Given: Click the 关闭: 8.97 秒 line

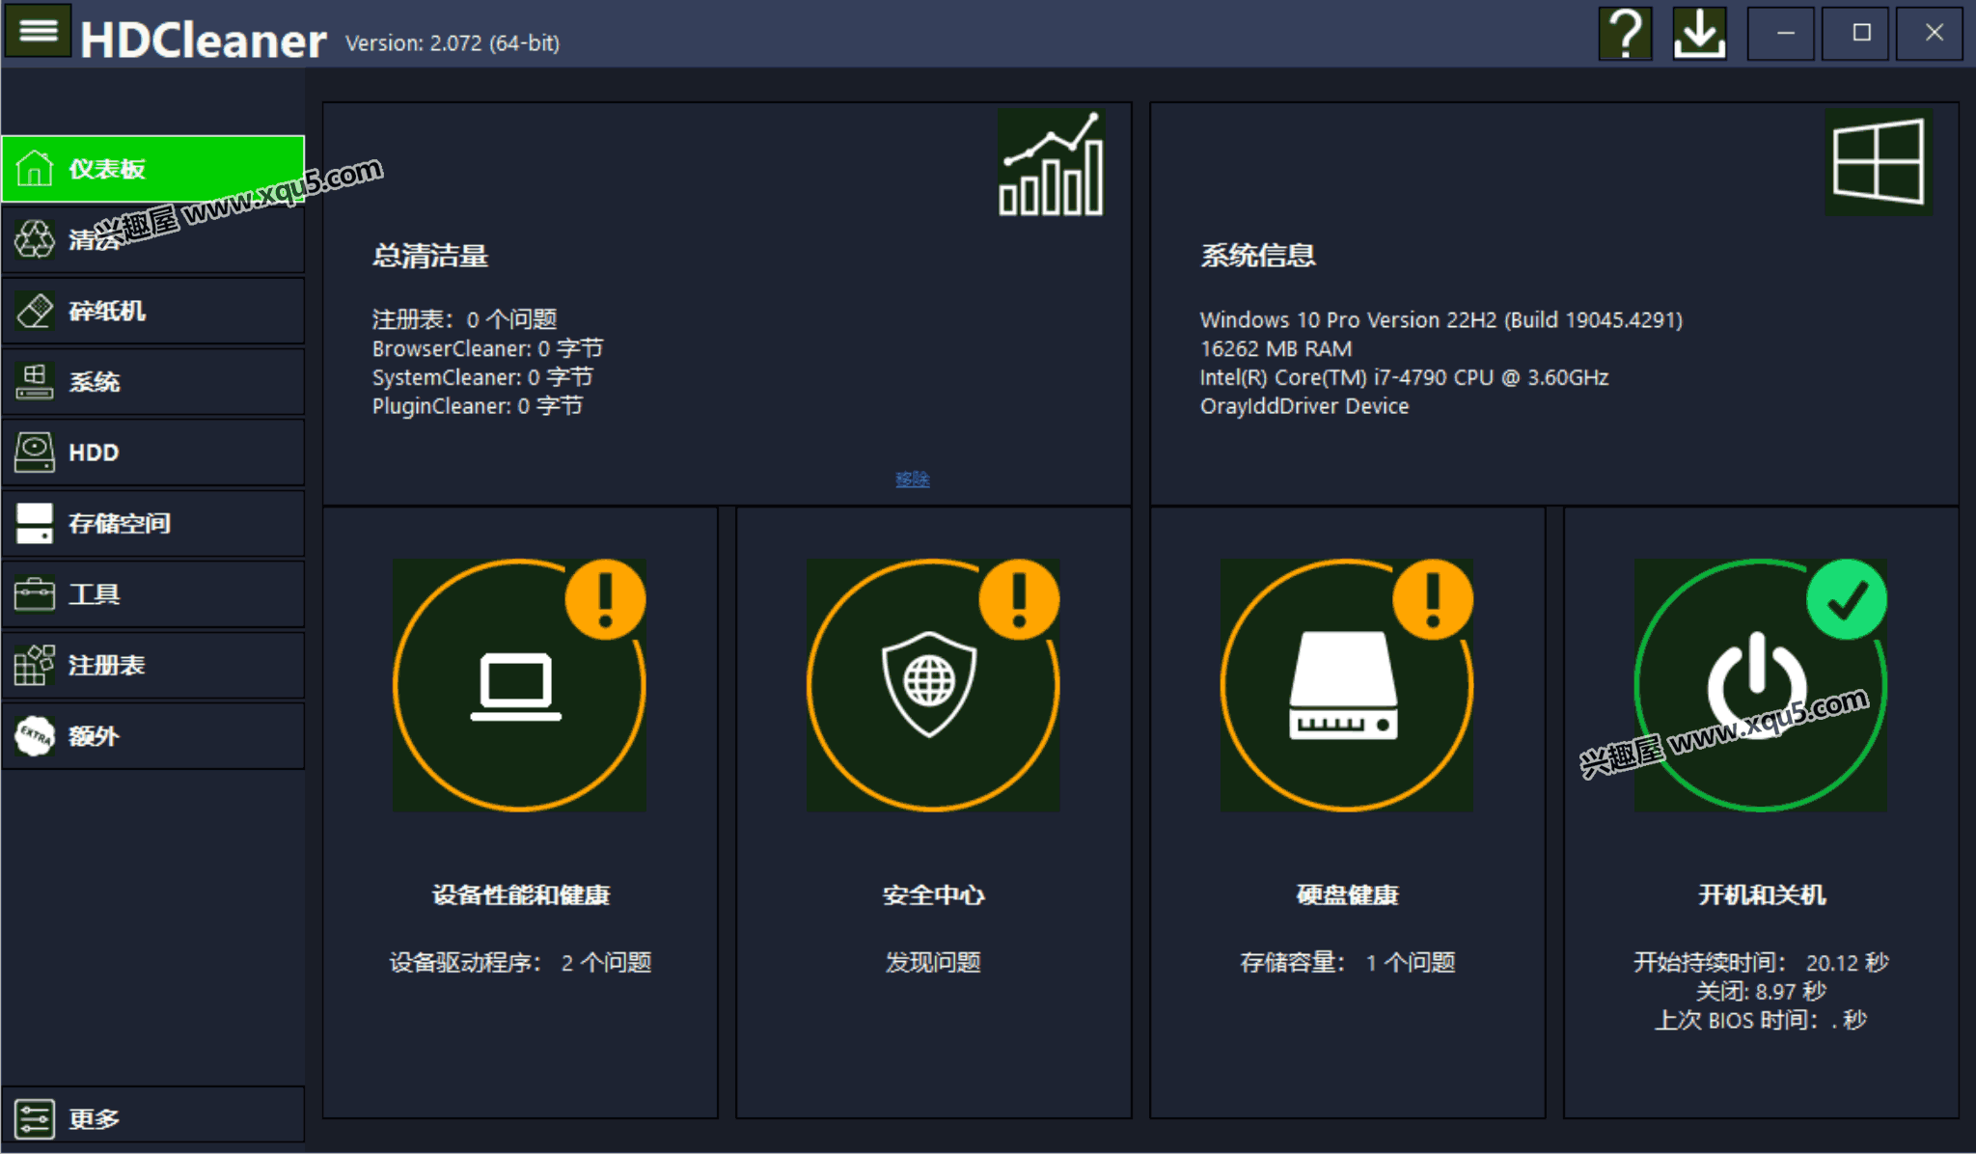Looking at the screenshot, I should 1761,992.
